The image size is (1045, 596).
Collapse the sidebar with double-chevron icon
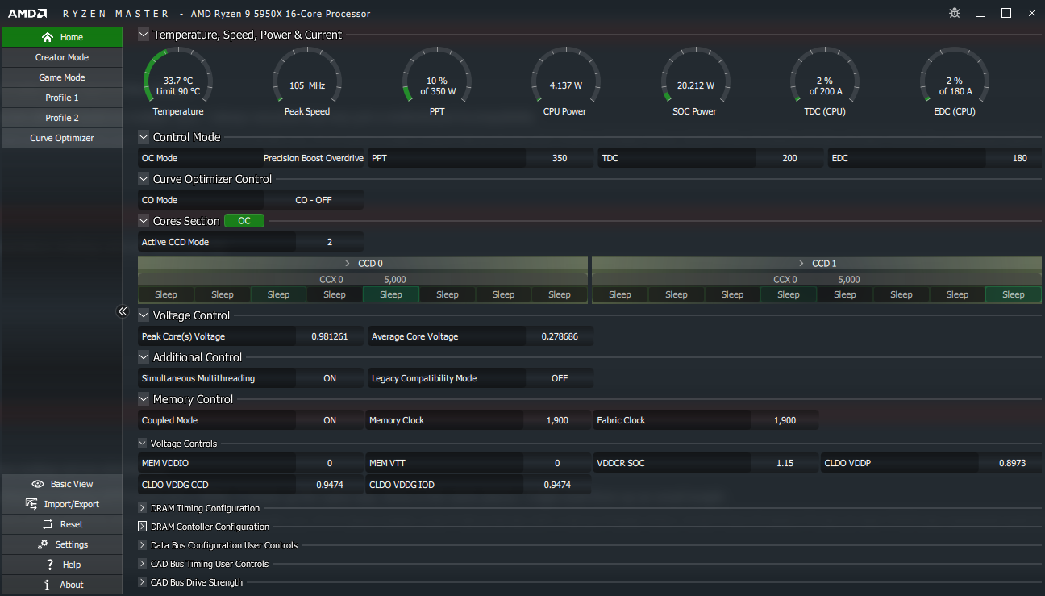coord(123,311)
